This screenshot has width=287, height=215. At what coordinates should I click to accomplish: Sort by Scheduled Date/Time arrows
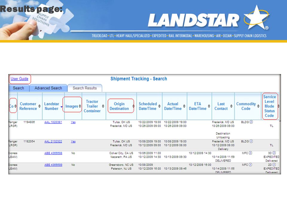[x=159, y=106]
